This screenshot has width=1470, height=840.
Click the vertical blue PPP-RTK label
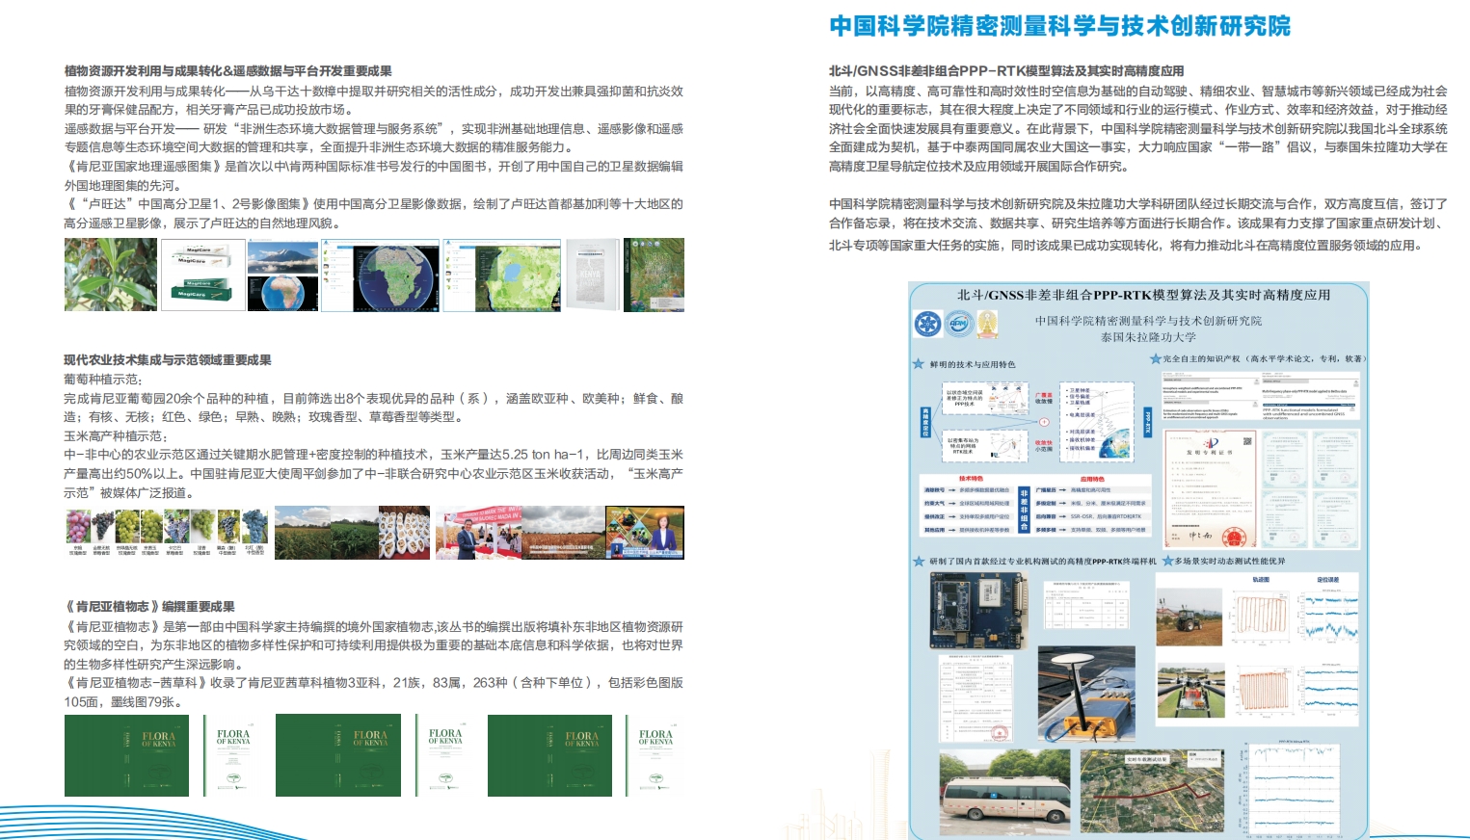pyautogui.click(x=1147, y=422)
